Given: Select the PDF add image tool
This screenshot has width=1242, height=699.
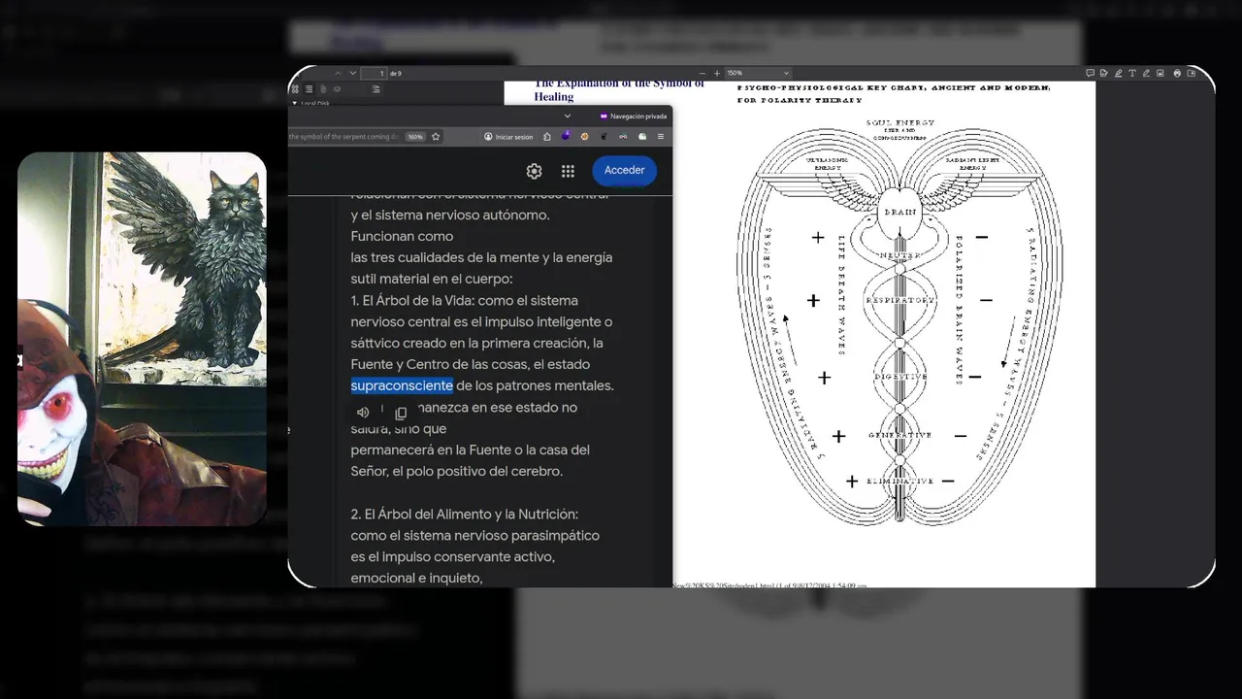Looking at the screenshot, I should (1160, 73).
